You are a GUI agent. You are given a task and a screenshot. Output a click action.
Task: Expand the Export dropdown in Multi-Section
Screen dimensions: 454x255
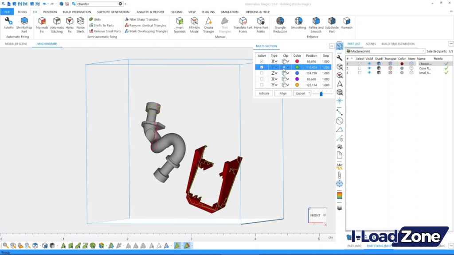[309, 93]
